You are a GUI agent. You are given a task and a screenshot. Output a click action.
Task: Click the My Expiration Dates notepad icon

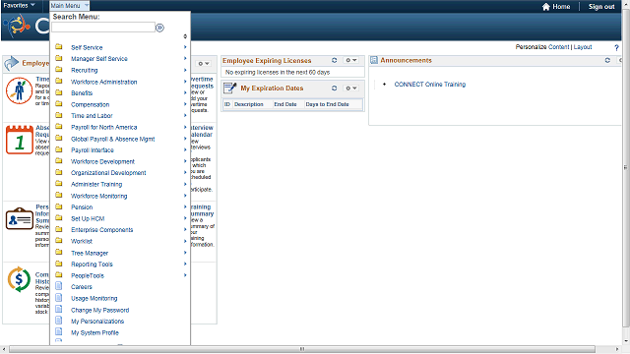coord(229,88)
